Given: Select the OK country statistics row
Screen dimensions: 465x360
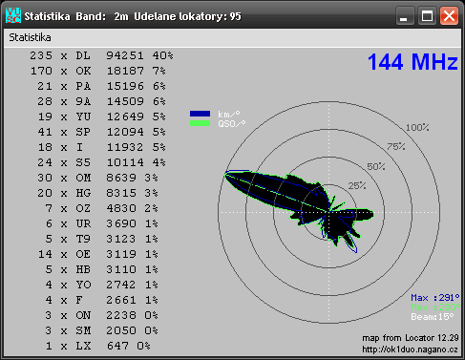Looking at the screenshot, I should (98, 71).
